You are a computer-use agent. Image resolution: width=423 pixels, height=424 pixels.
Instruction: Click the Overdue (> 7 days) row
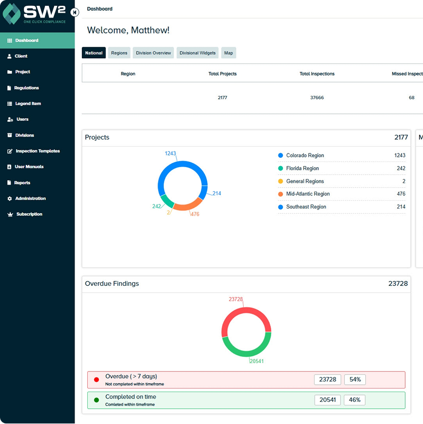(x=246, y=380)
